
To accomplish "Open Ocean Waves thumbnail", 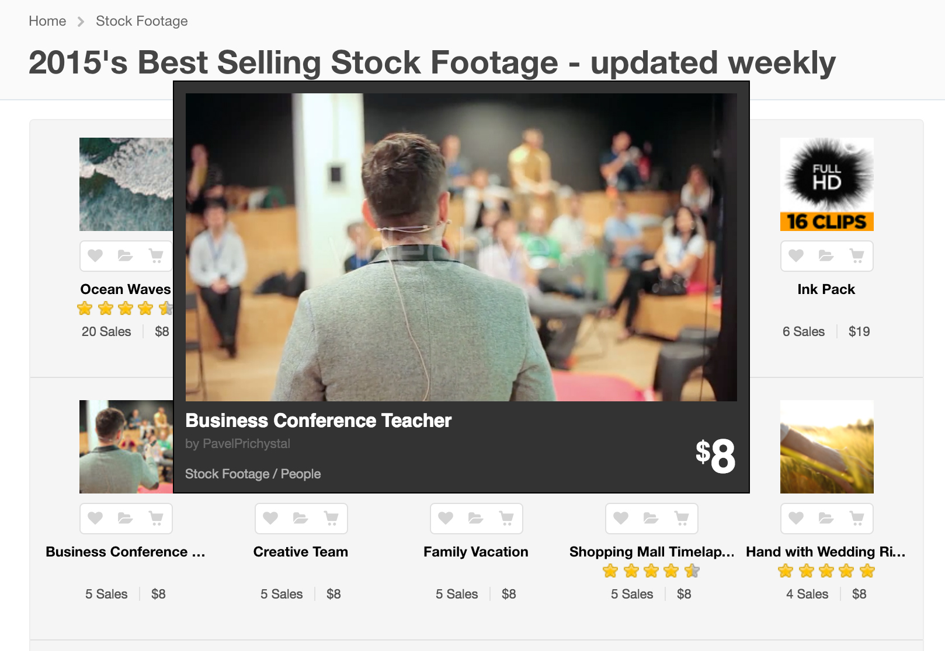I will pyautogui.click(x=126, y=184).
